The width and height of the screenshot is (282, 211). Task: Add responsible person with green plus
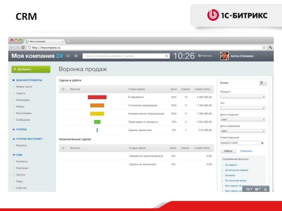[x=263, y=143]
